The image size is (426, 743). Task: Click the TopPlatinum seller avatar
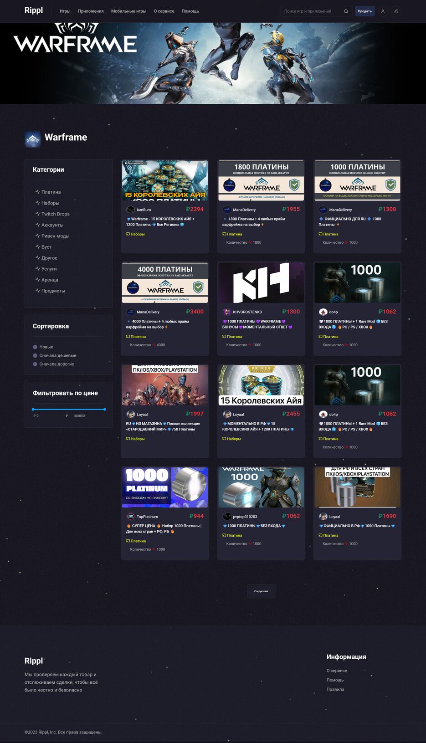[x=131, y=517]
